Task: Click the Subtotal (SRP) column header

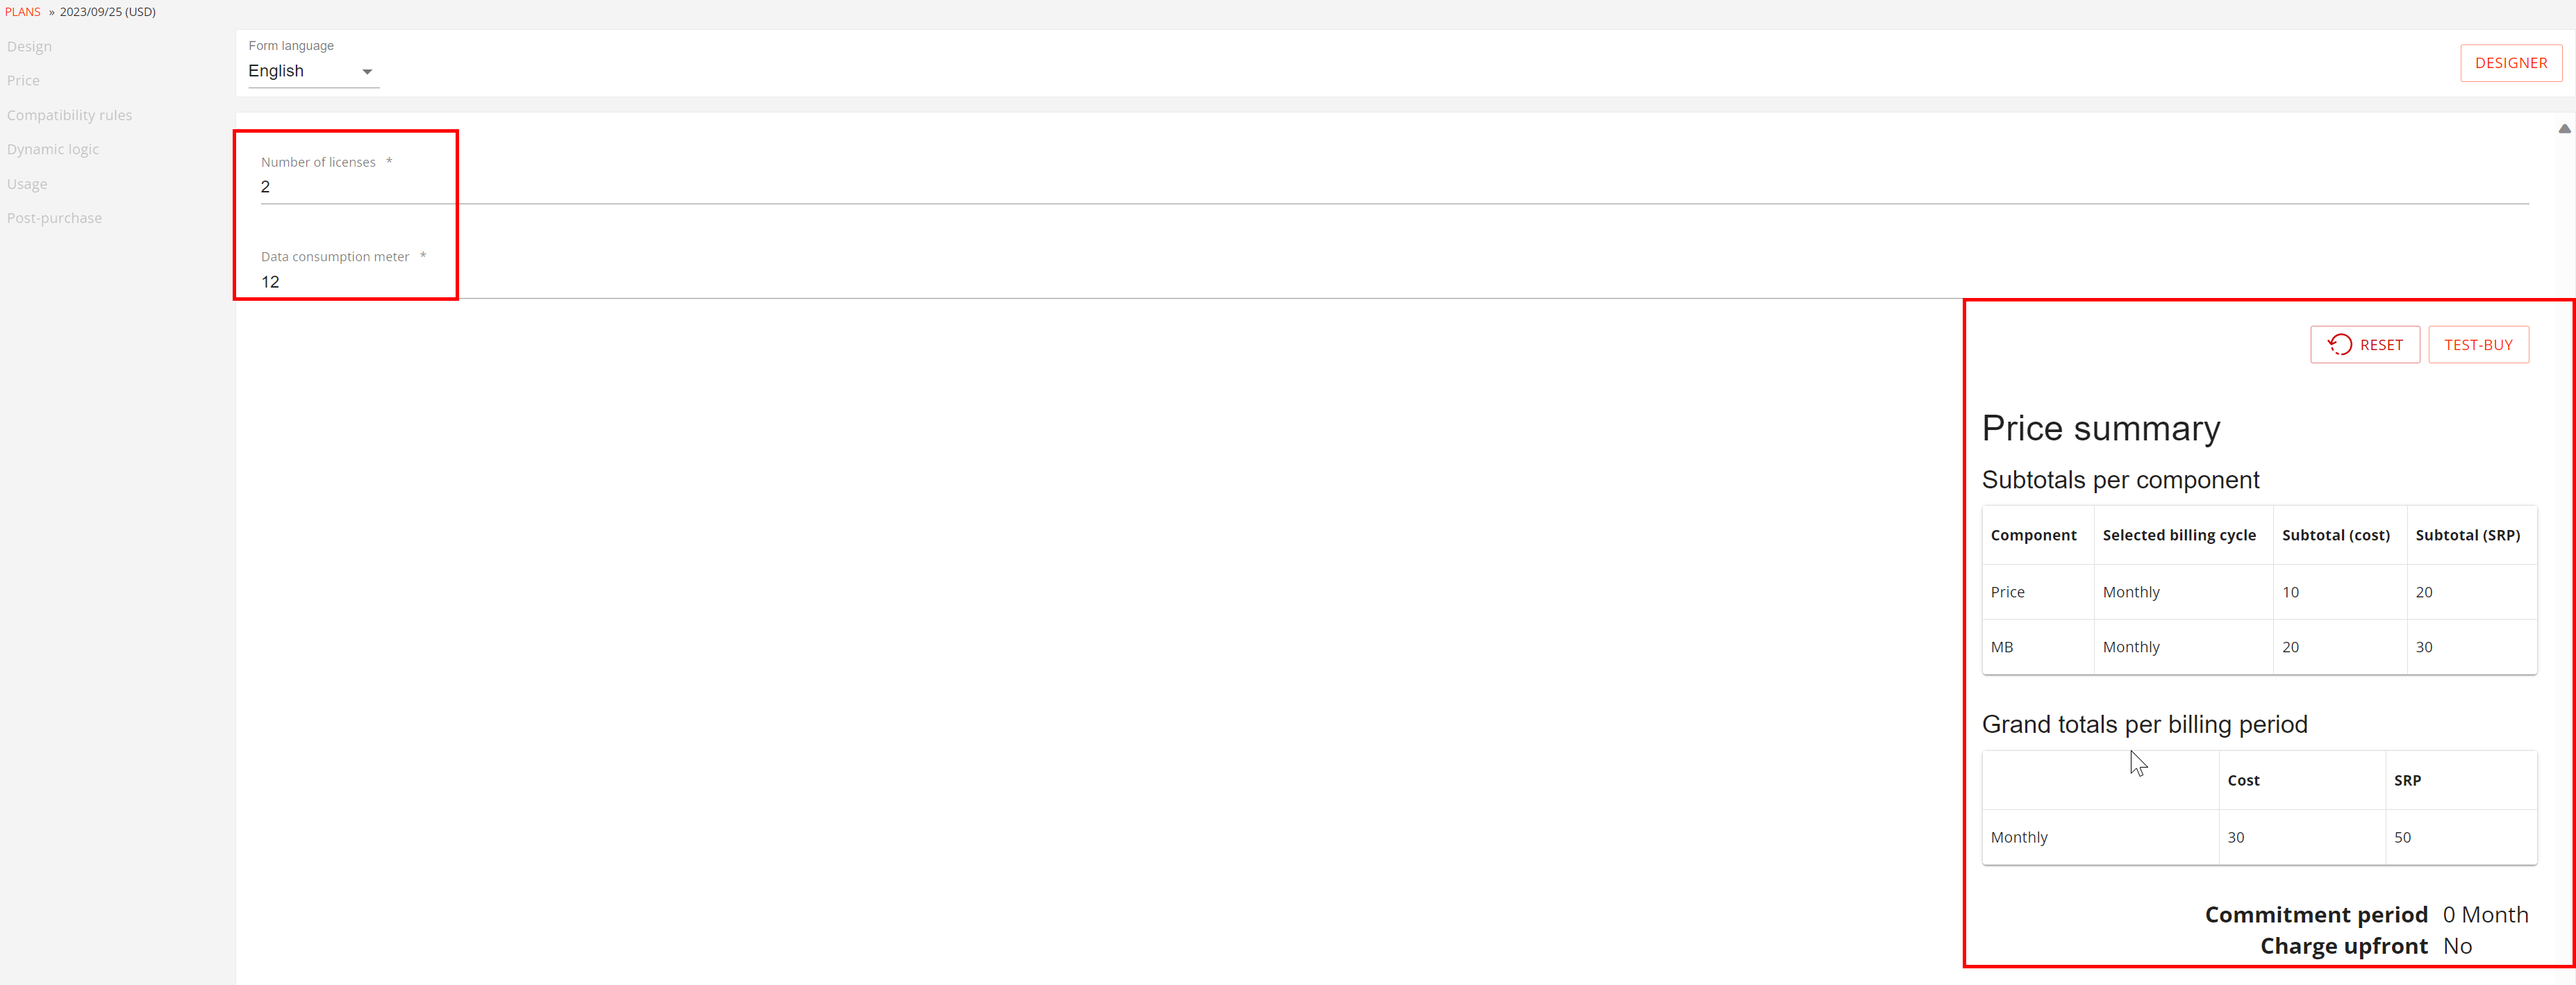Action: tap(2467, 535)
